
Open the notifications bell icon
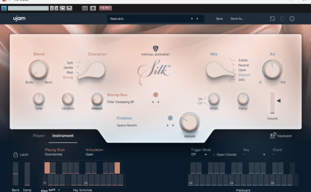282,18
